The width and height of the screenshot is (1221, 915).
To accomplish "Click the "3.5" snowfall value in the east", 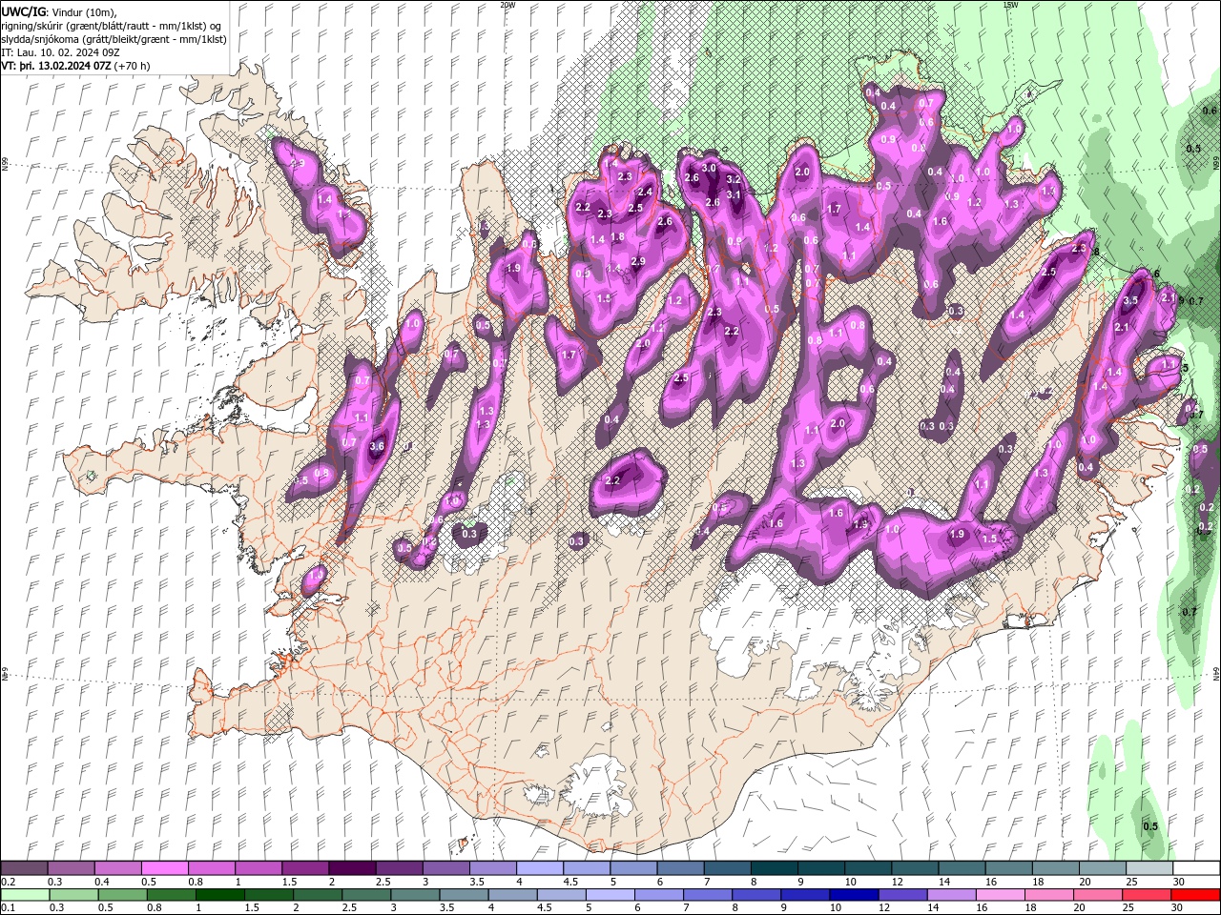I will pos(1131,300).
